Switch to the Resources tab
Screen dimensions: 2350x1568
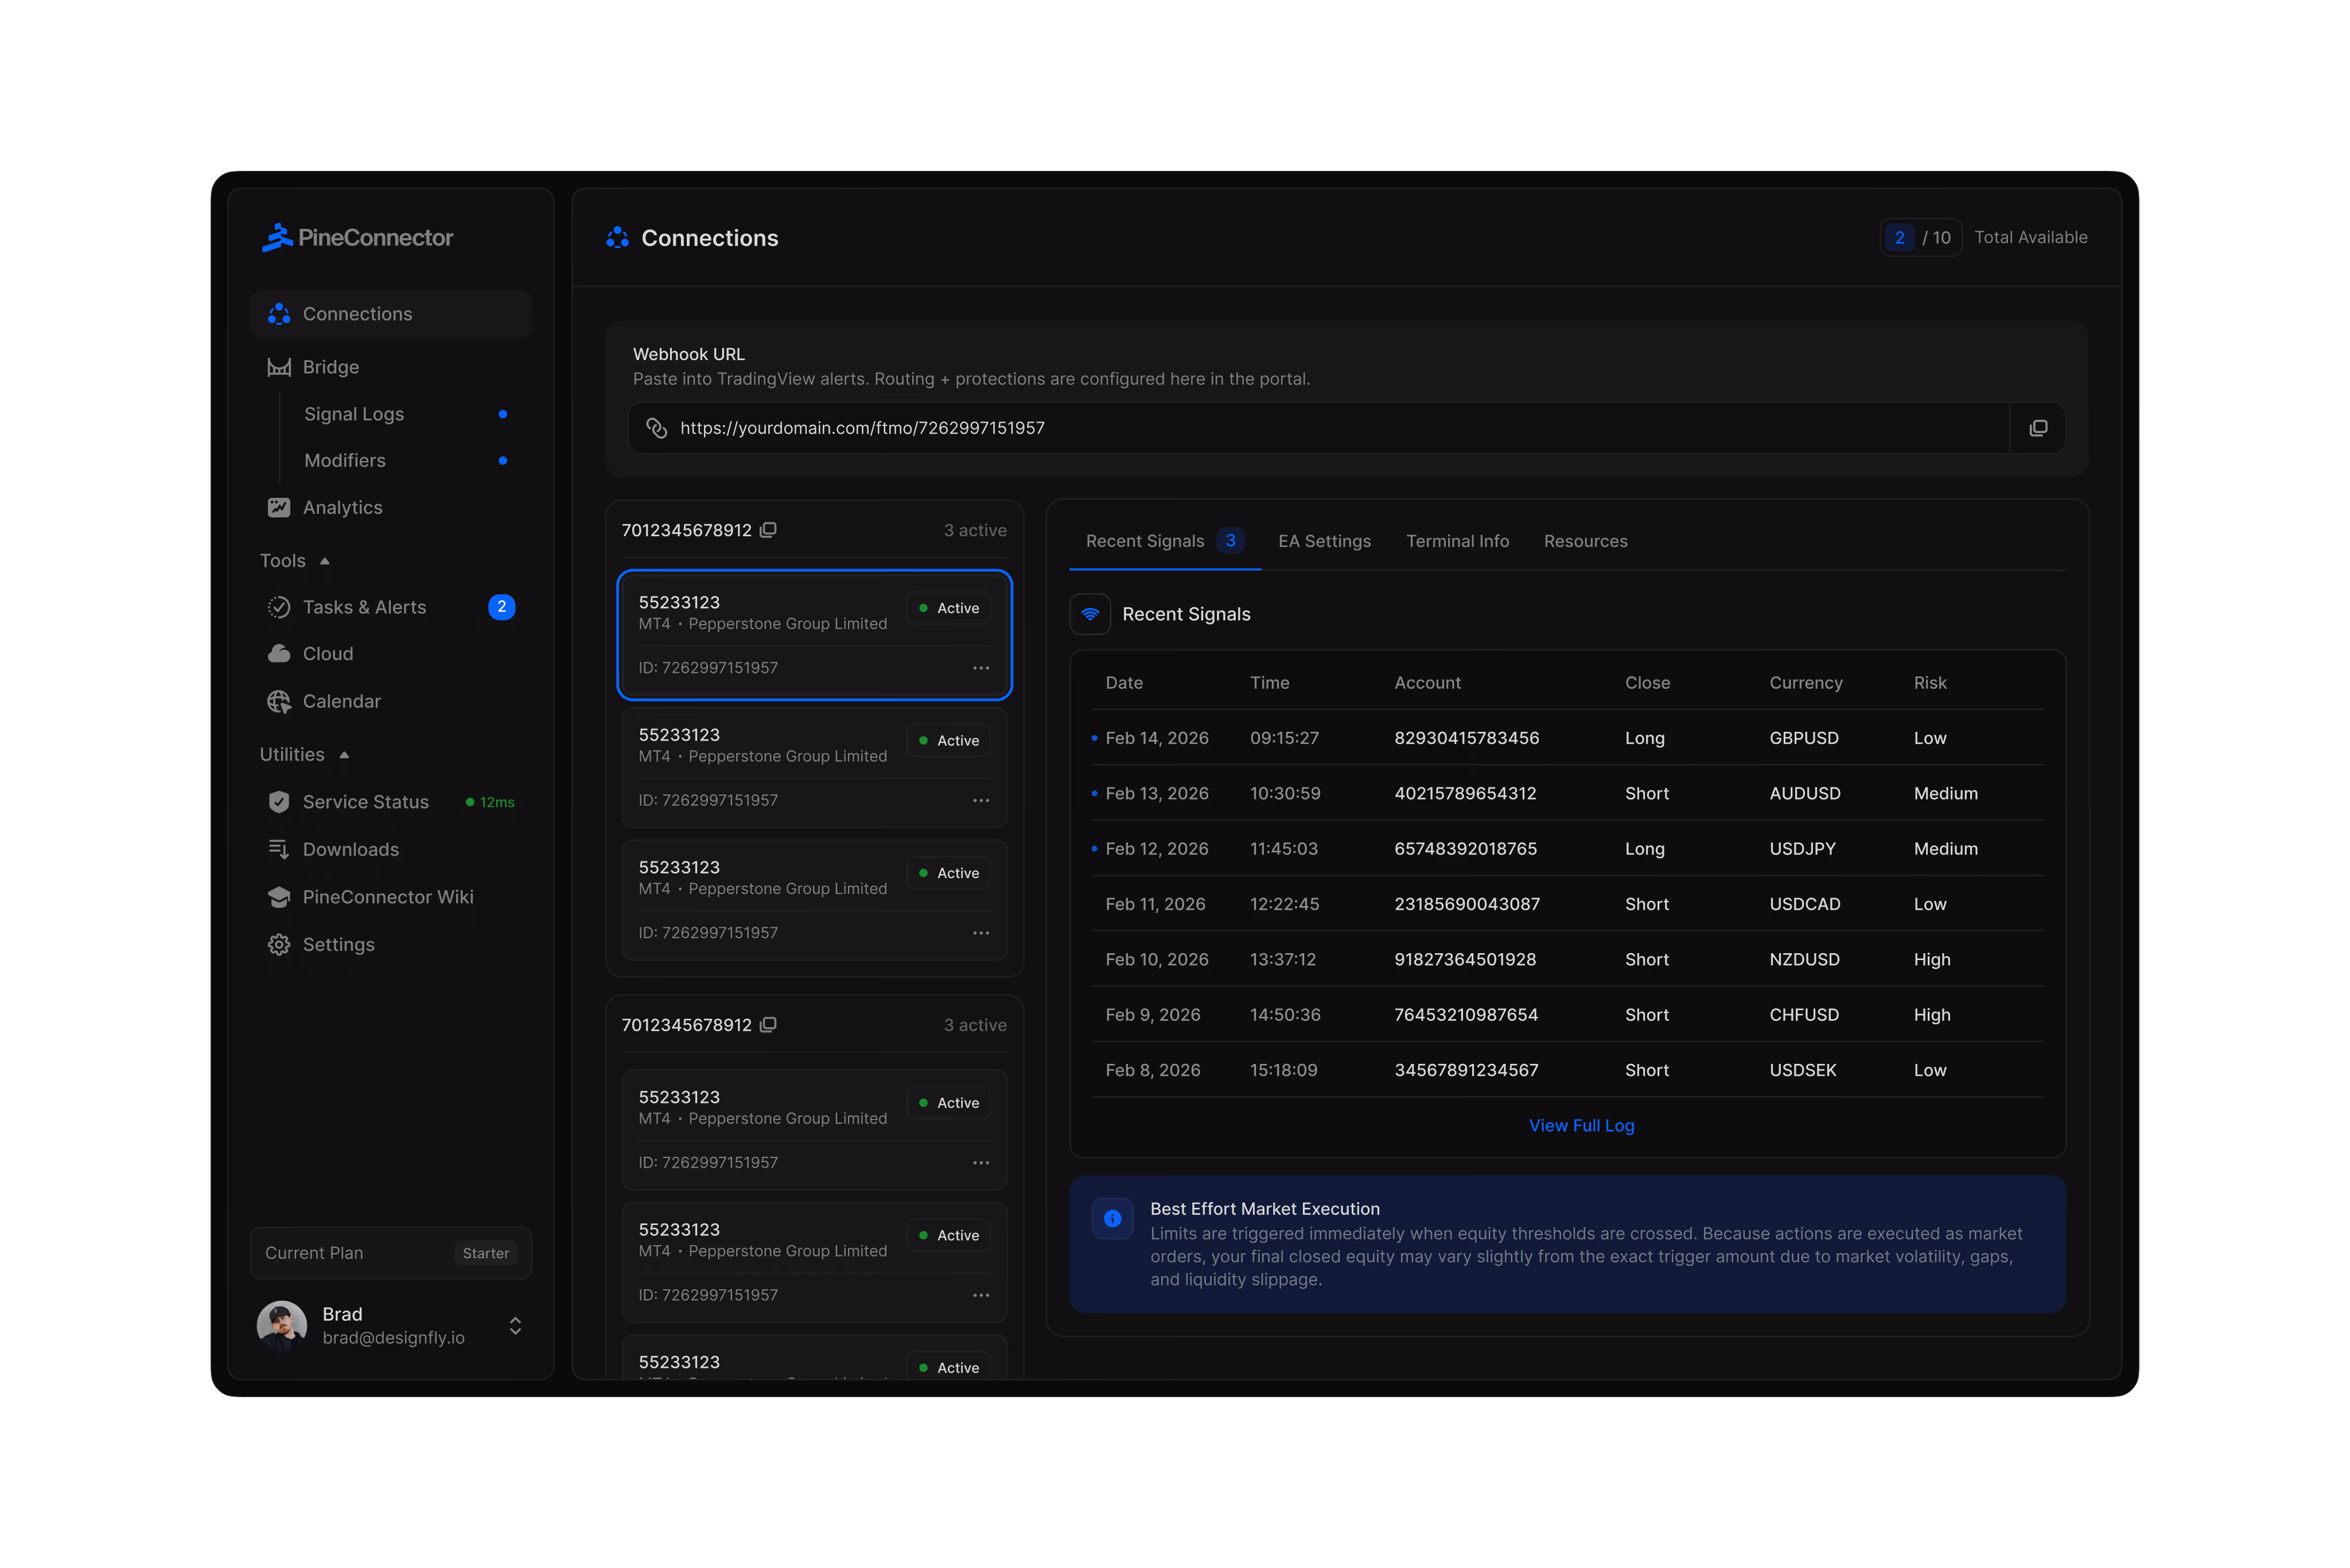(x=1585, y=541)
